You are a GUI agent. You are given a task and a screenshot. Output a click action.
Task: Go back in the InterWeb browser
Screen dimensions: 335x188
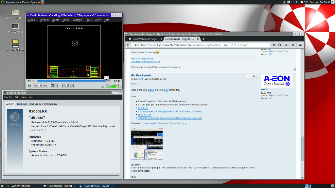pos(128,45)
